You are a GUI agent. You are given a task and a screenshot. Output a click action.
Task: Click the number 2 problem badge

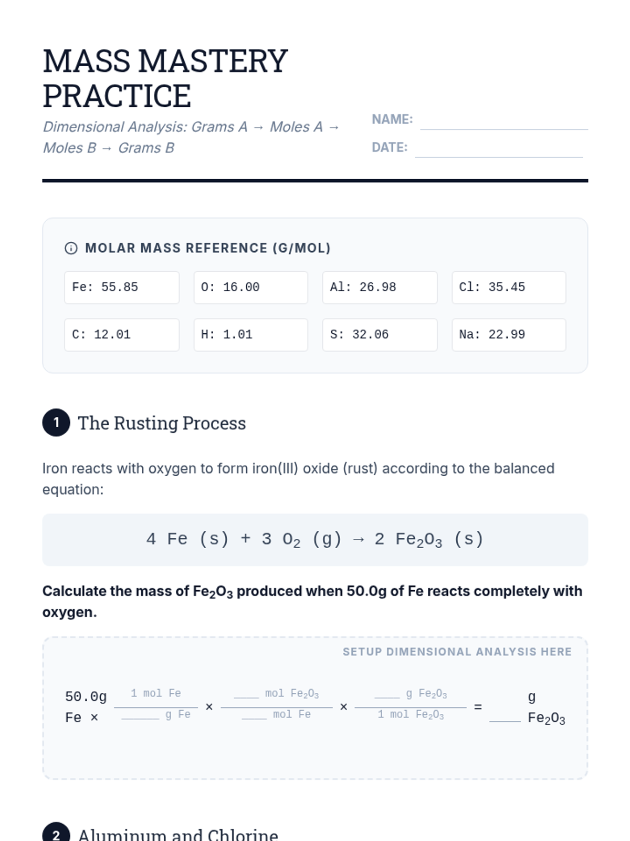pos(56,834)
